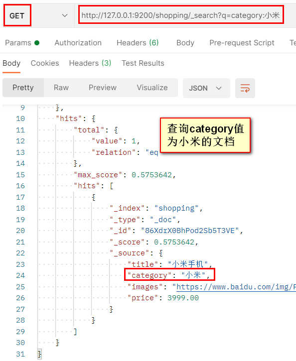Open the Authorization tab
Image resolution: width=296 pixels, height=361 pixels.
coord(78,43)
